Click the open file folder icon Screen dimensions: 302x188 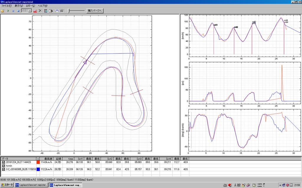point(3,11)
